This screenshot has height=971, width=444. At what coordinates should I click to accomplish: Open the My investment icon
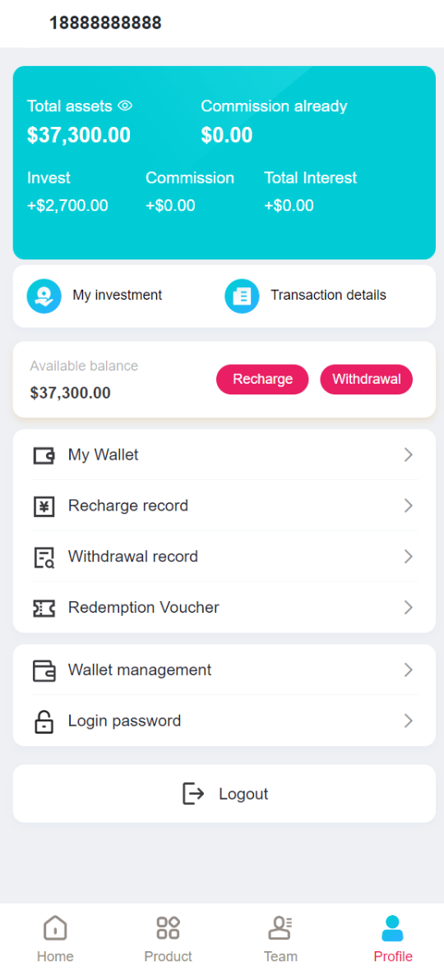tap(44, 296)
